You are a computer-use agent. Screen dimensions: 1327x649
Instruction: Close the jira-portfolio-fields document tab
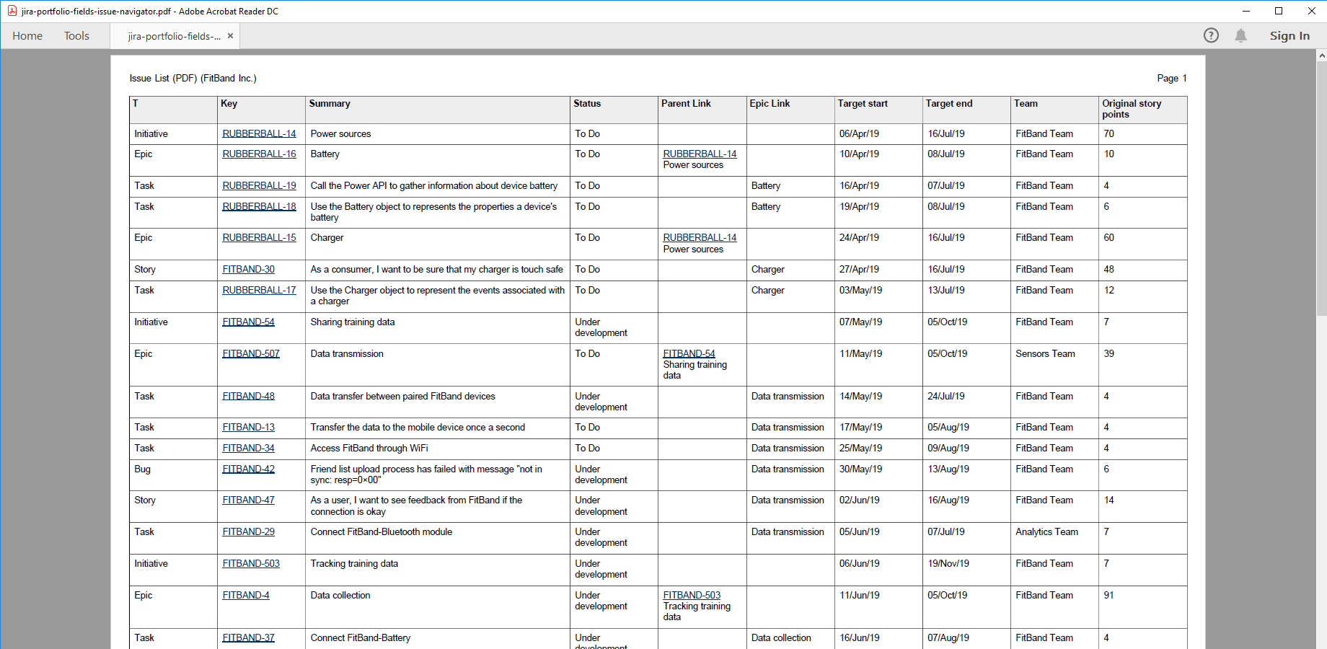coord(230,36)
